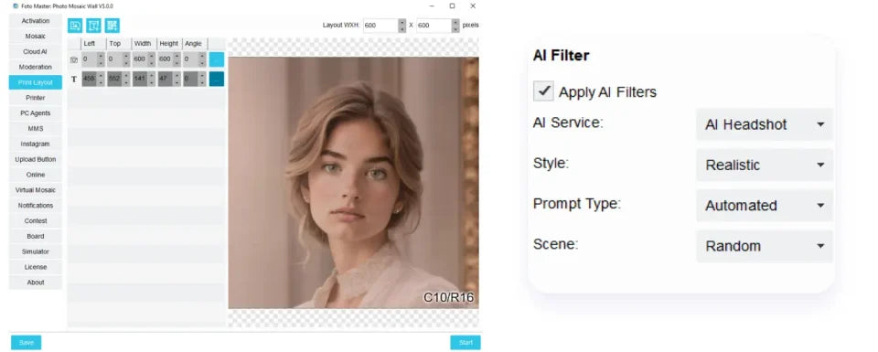Viewport: 878px width, 352px height.
Task: Click the C10/R16 text overlay on preview
Action: [448, 297]
